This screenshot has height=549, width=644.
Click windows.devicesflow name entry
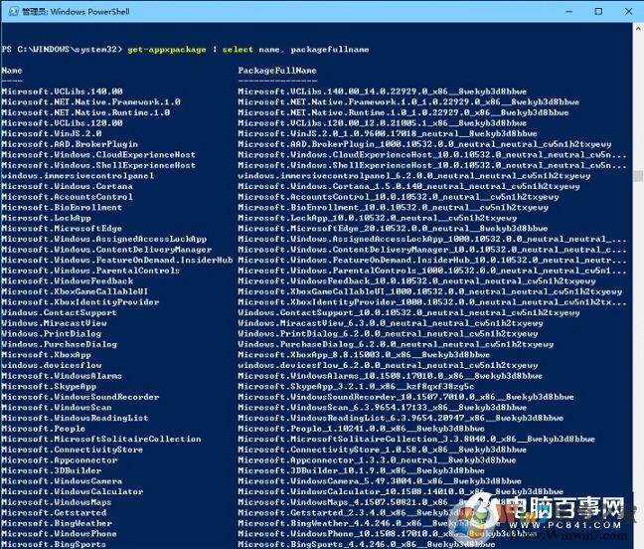pos(52,365)
